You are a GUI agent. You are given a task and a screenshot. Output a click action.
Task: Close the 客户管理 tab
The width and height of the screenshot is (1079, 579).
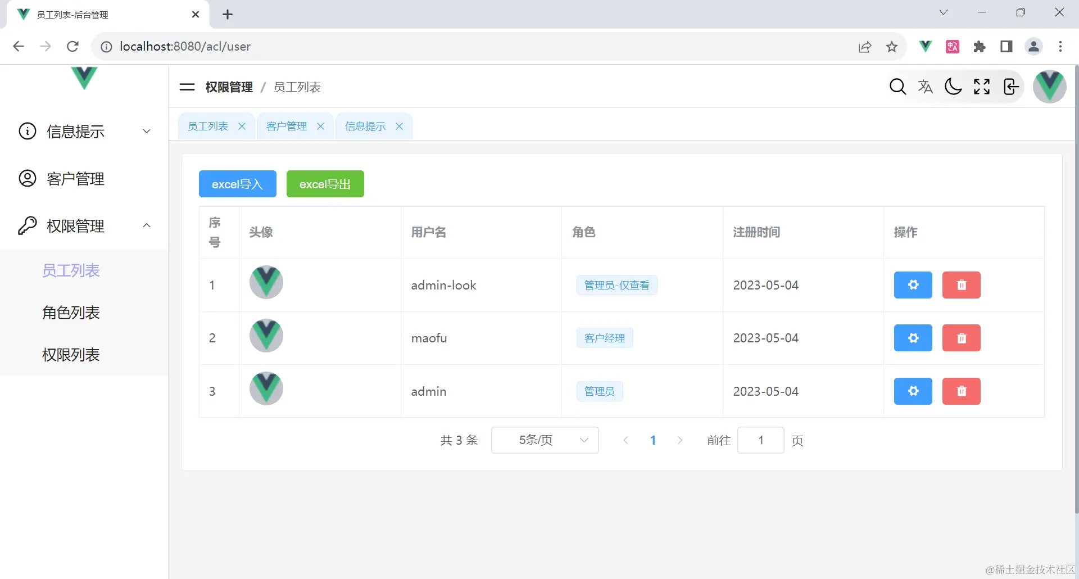pyautogui.click(x=320, y=126)
